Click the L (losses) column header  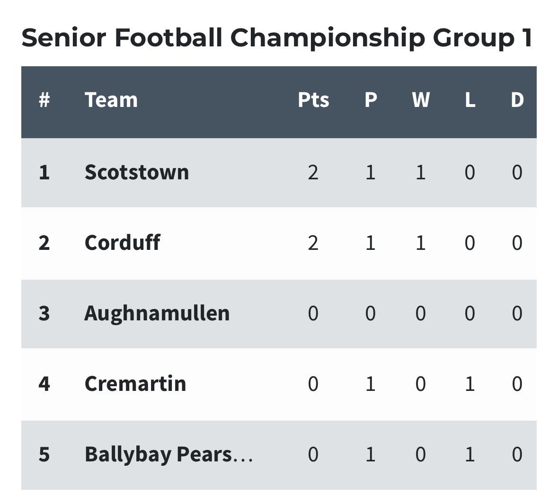click(470, 100)
